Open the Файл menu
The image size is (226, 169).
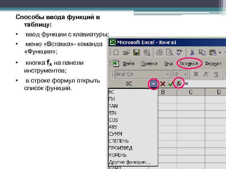[128, 64]
